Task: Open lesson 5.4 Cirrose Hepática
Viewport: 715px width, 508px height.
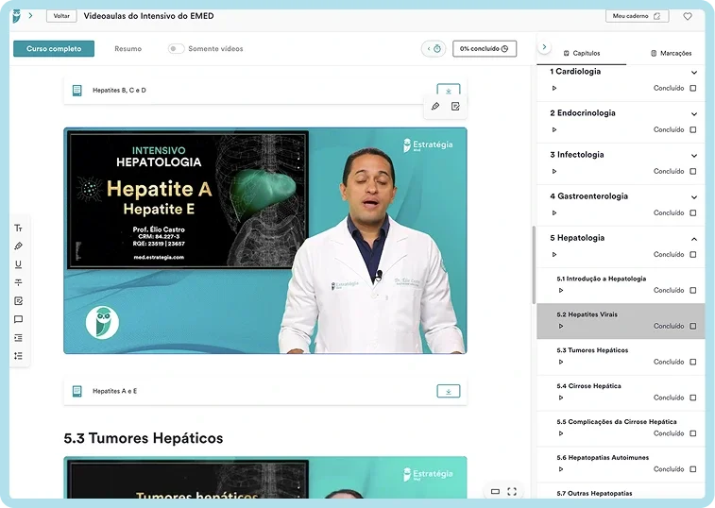Action: point(588,386)
